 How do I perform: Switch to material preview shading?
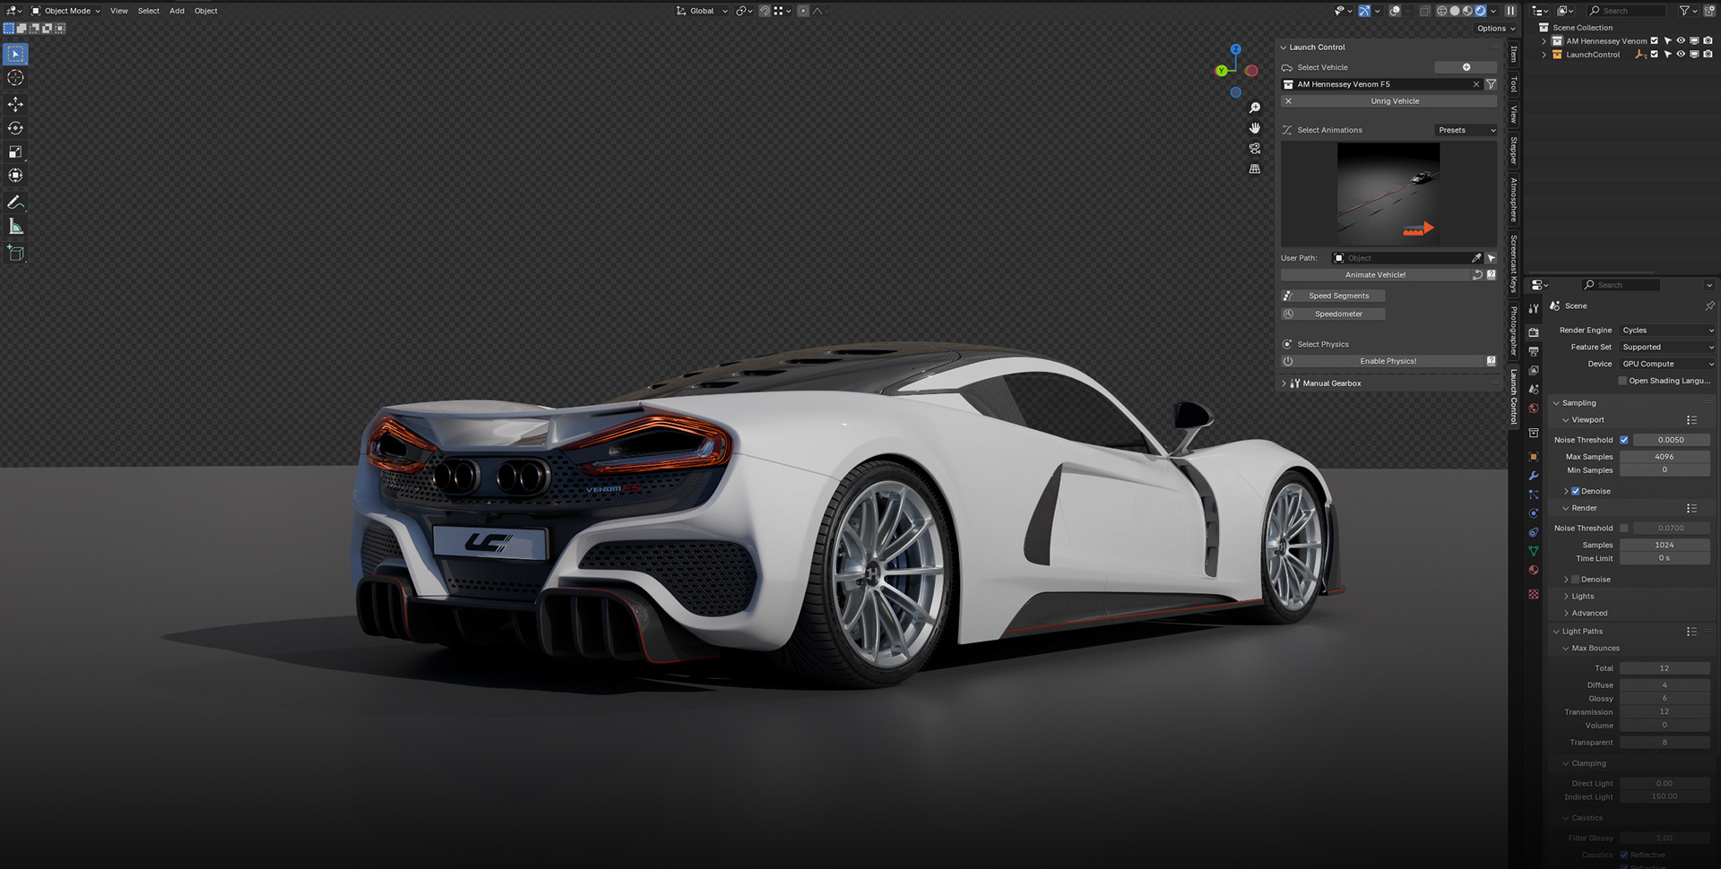pyautogui.click(x=1467, y=11)
